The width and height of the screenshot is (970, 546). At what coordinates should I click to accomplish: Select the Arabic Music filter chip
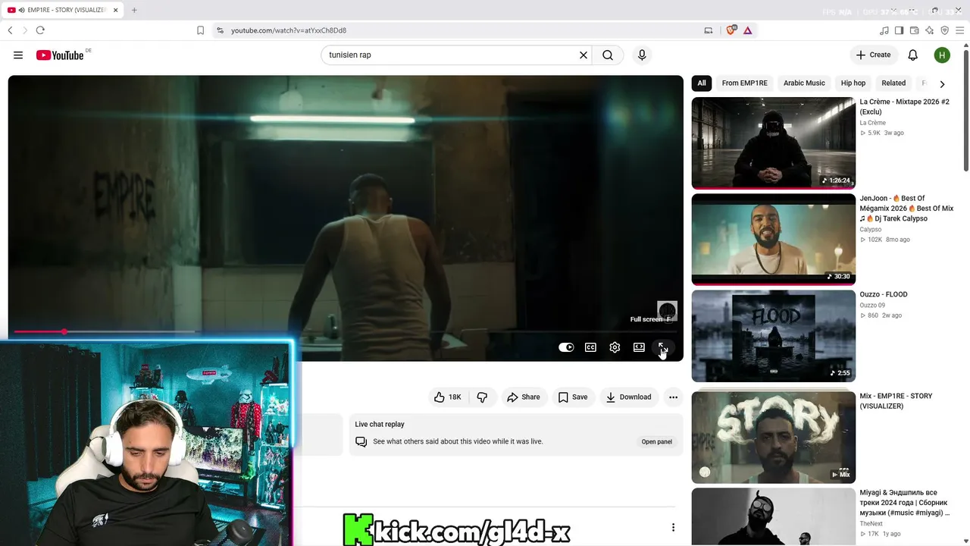coord(804,83)
